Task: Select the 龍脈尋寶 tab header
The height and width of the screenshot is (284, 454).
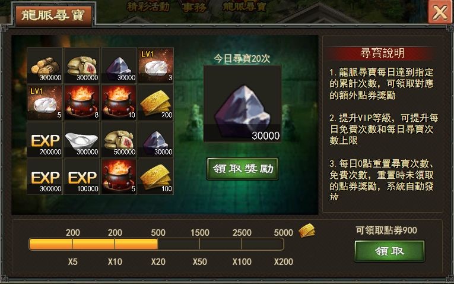Action: (53, 16)
